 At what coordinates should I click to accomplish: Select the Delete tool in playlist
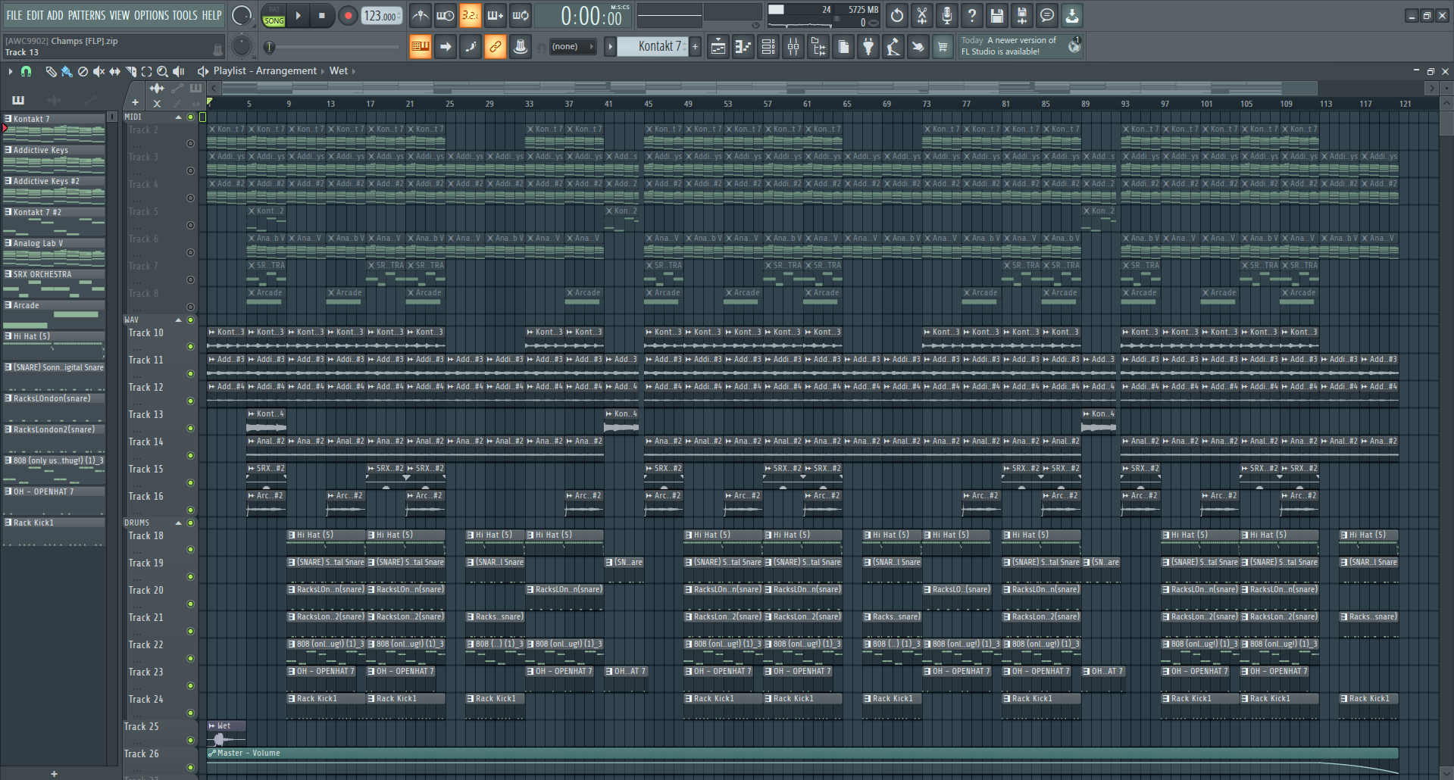click(83, 71)
